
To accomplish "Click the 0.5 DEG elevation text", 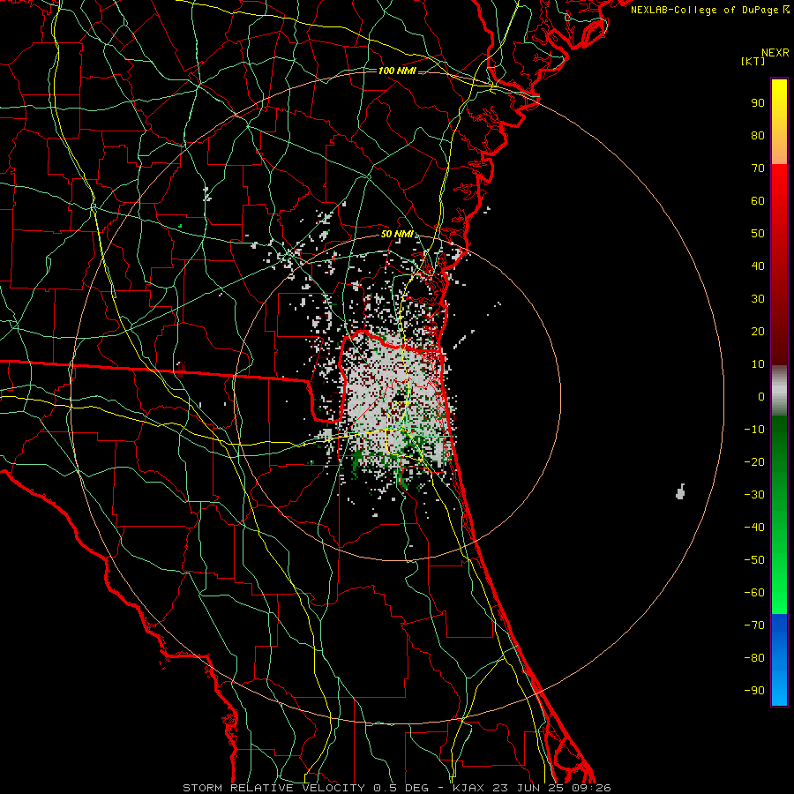I will tap(401, 788).
